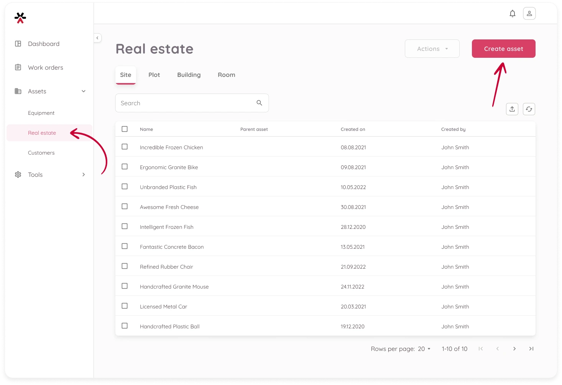
Task: Click the Create asset button
Action: click(503, 49)
